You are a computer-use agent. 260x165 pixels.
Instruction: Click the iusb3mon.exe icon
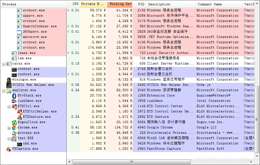[x=14, y=101]
